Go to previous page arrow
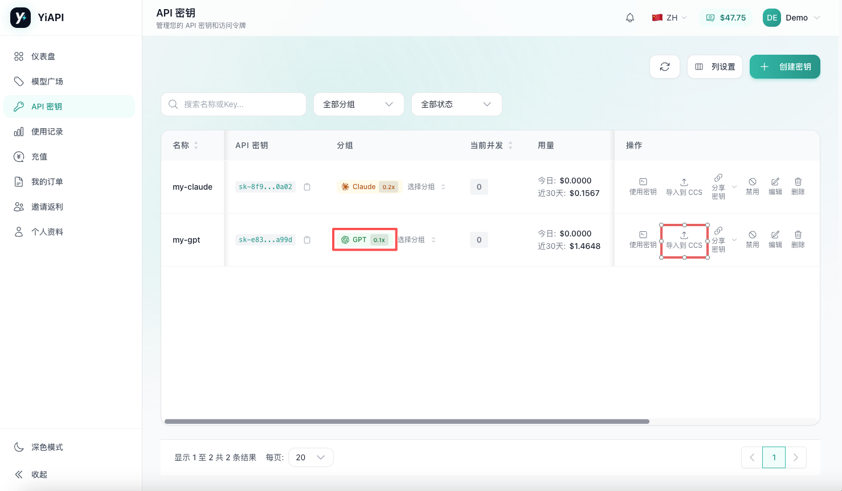The width and height of the screenshot is (842, 491). tap(752, 457)
